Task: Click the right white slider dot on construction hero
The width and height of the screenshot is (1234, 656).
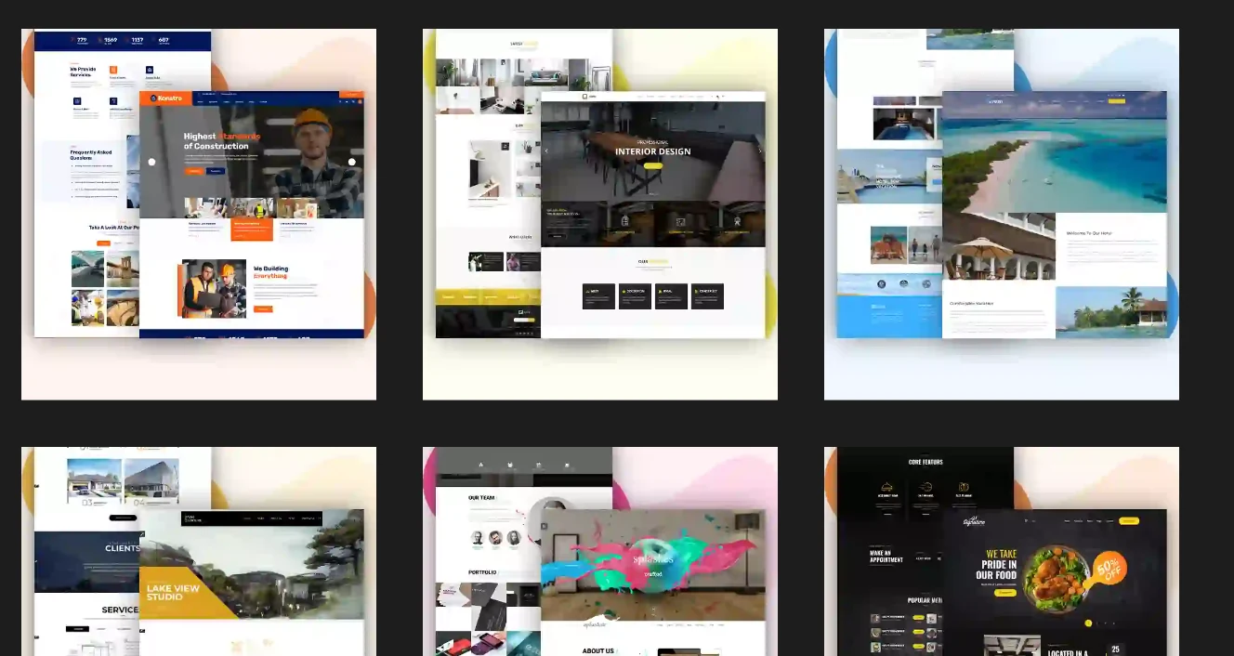Action: coord(352,162)
